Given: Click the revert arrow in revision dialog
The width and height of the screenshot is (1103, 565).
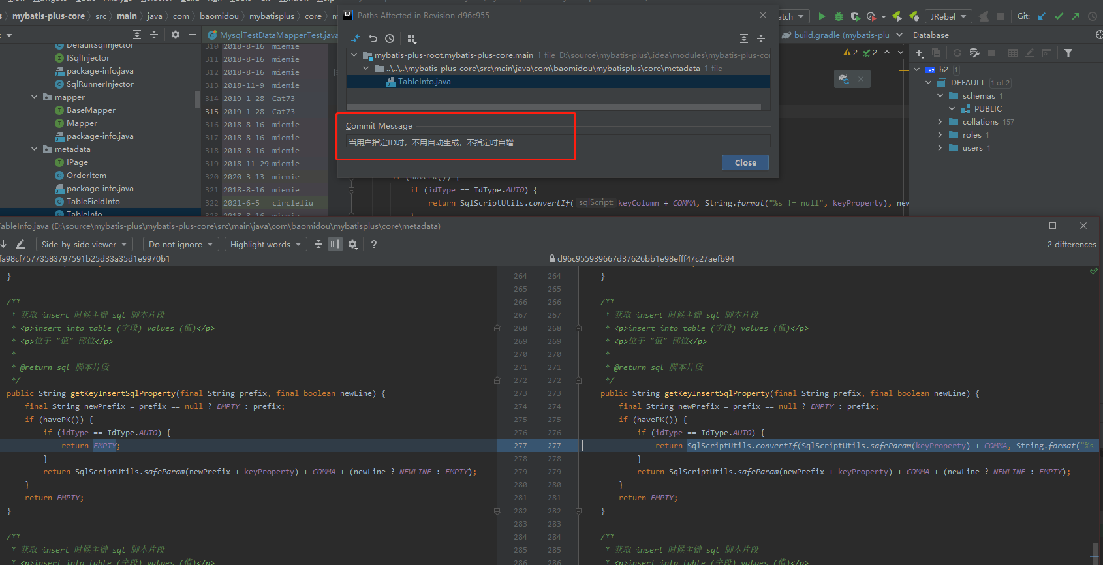Looking at the screenshot, I should point(373,38).
